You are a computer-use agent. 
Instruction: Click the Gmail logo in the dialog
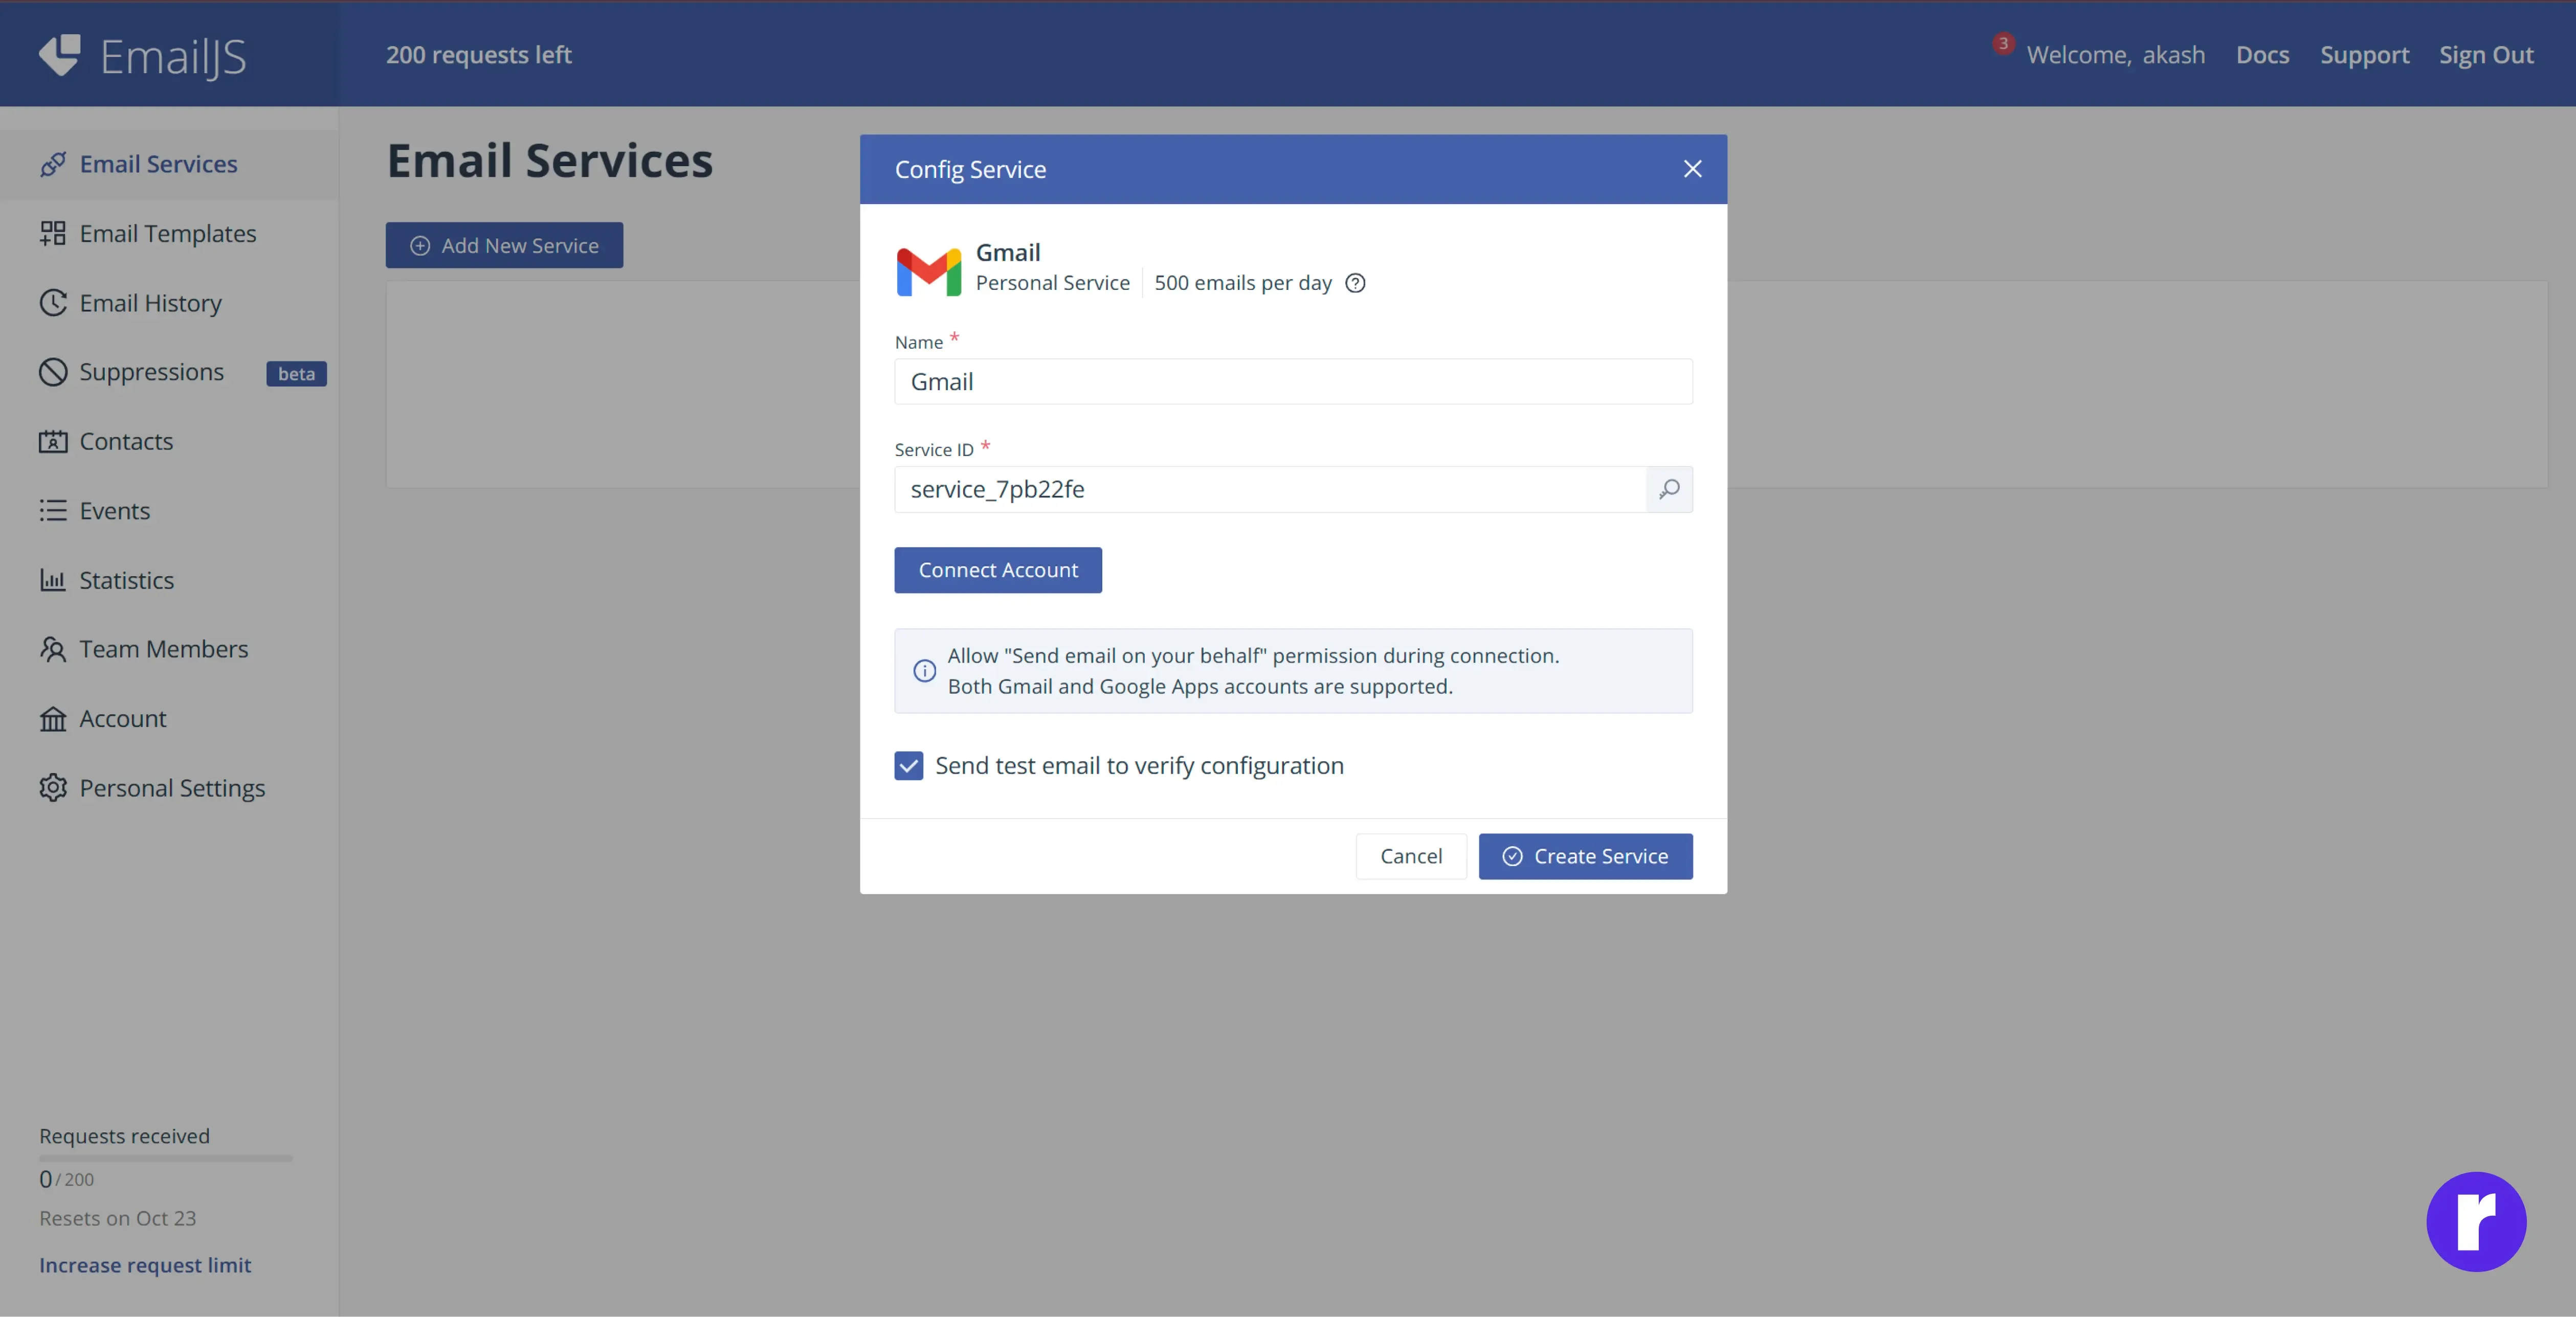click(929, 271)
